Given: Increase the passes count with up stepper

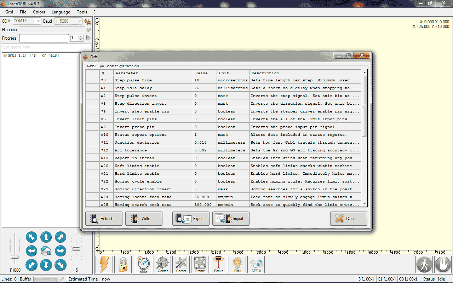Looking at the screenshot, I should pos(81,36).
